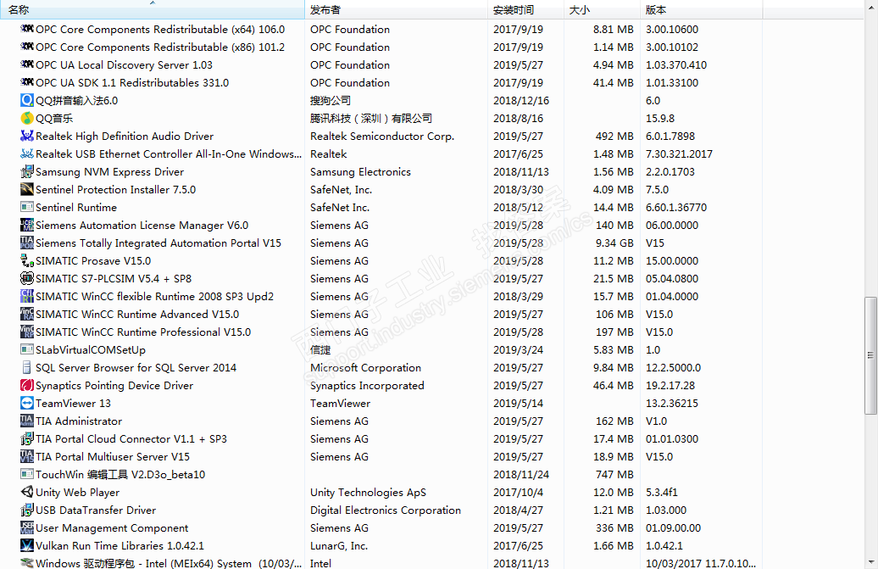Click version 7.30.321.2017
This screenshot has width=878, height=569.
tap(679, 154)
